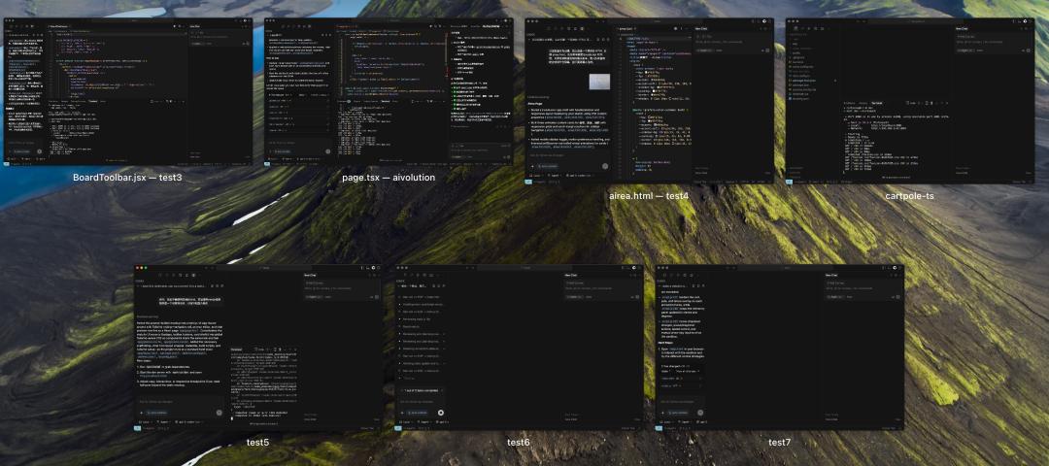The height and width of the screenshot is (466, 1049).
Task: Open New Chat tab in test7 window
Action: coord(833,275)
